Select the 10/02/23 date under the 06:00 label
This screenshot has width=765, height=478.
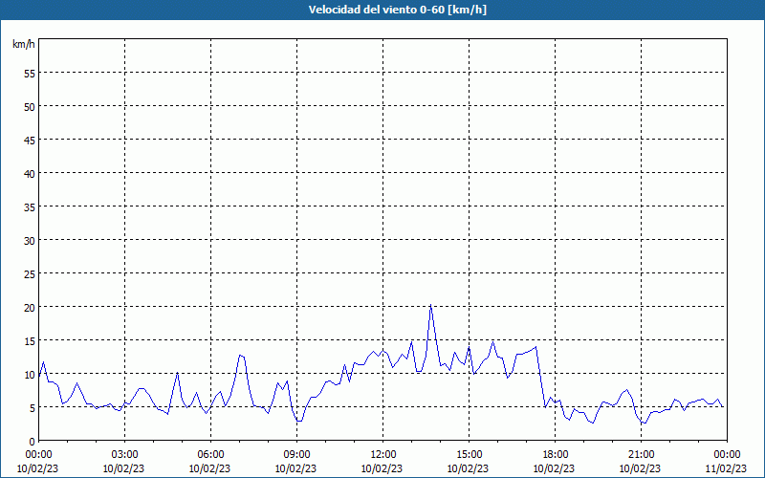[x=209, y=468]
